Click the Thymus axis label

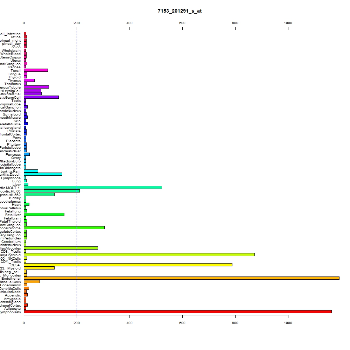(x=14, y=80)
